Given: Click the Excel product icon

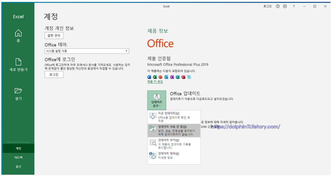Looking at the screenshot, I should (x=155, y=77).
